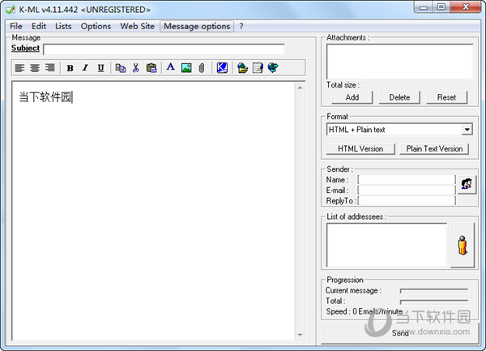Click the Total progress bar
486x351 pixels.
click(x=434, y=301)
